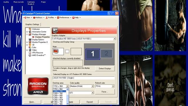Expand the Video node
The width and height of the screenshot is (188, 106).
pos(27,50)
